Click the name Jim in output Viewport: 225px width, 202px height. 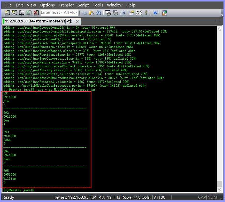click(6, 101)
